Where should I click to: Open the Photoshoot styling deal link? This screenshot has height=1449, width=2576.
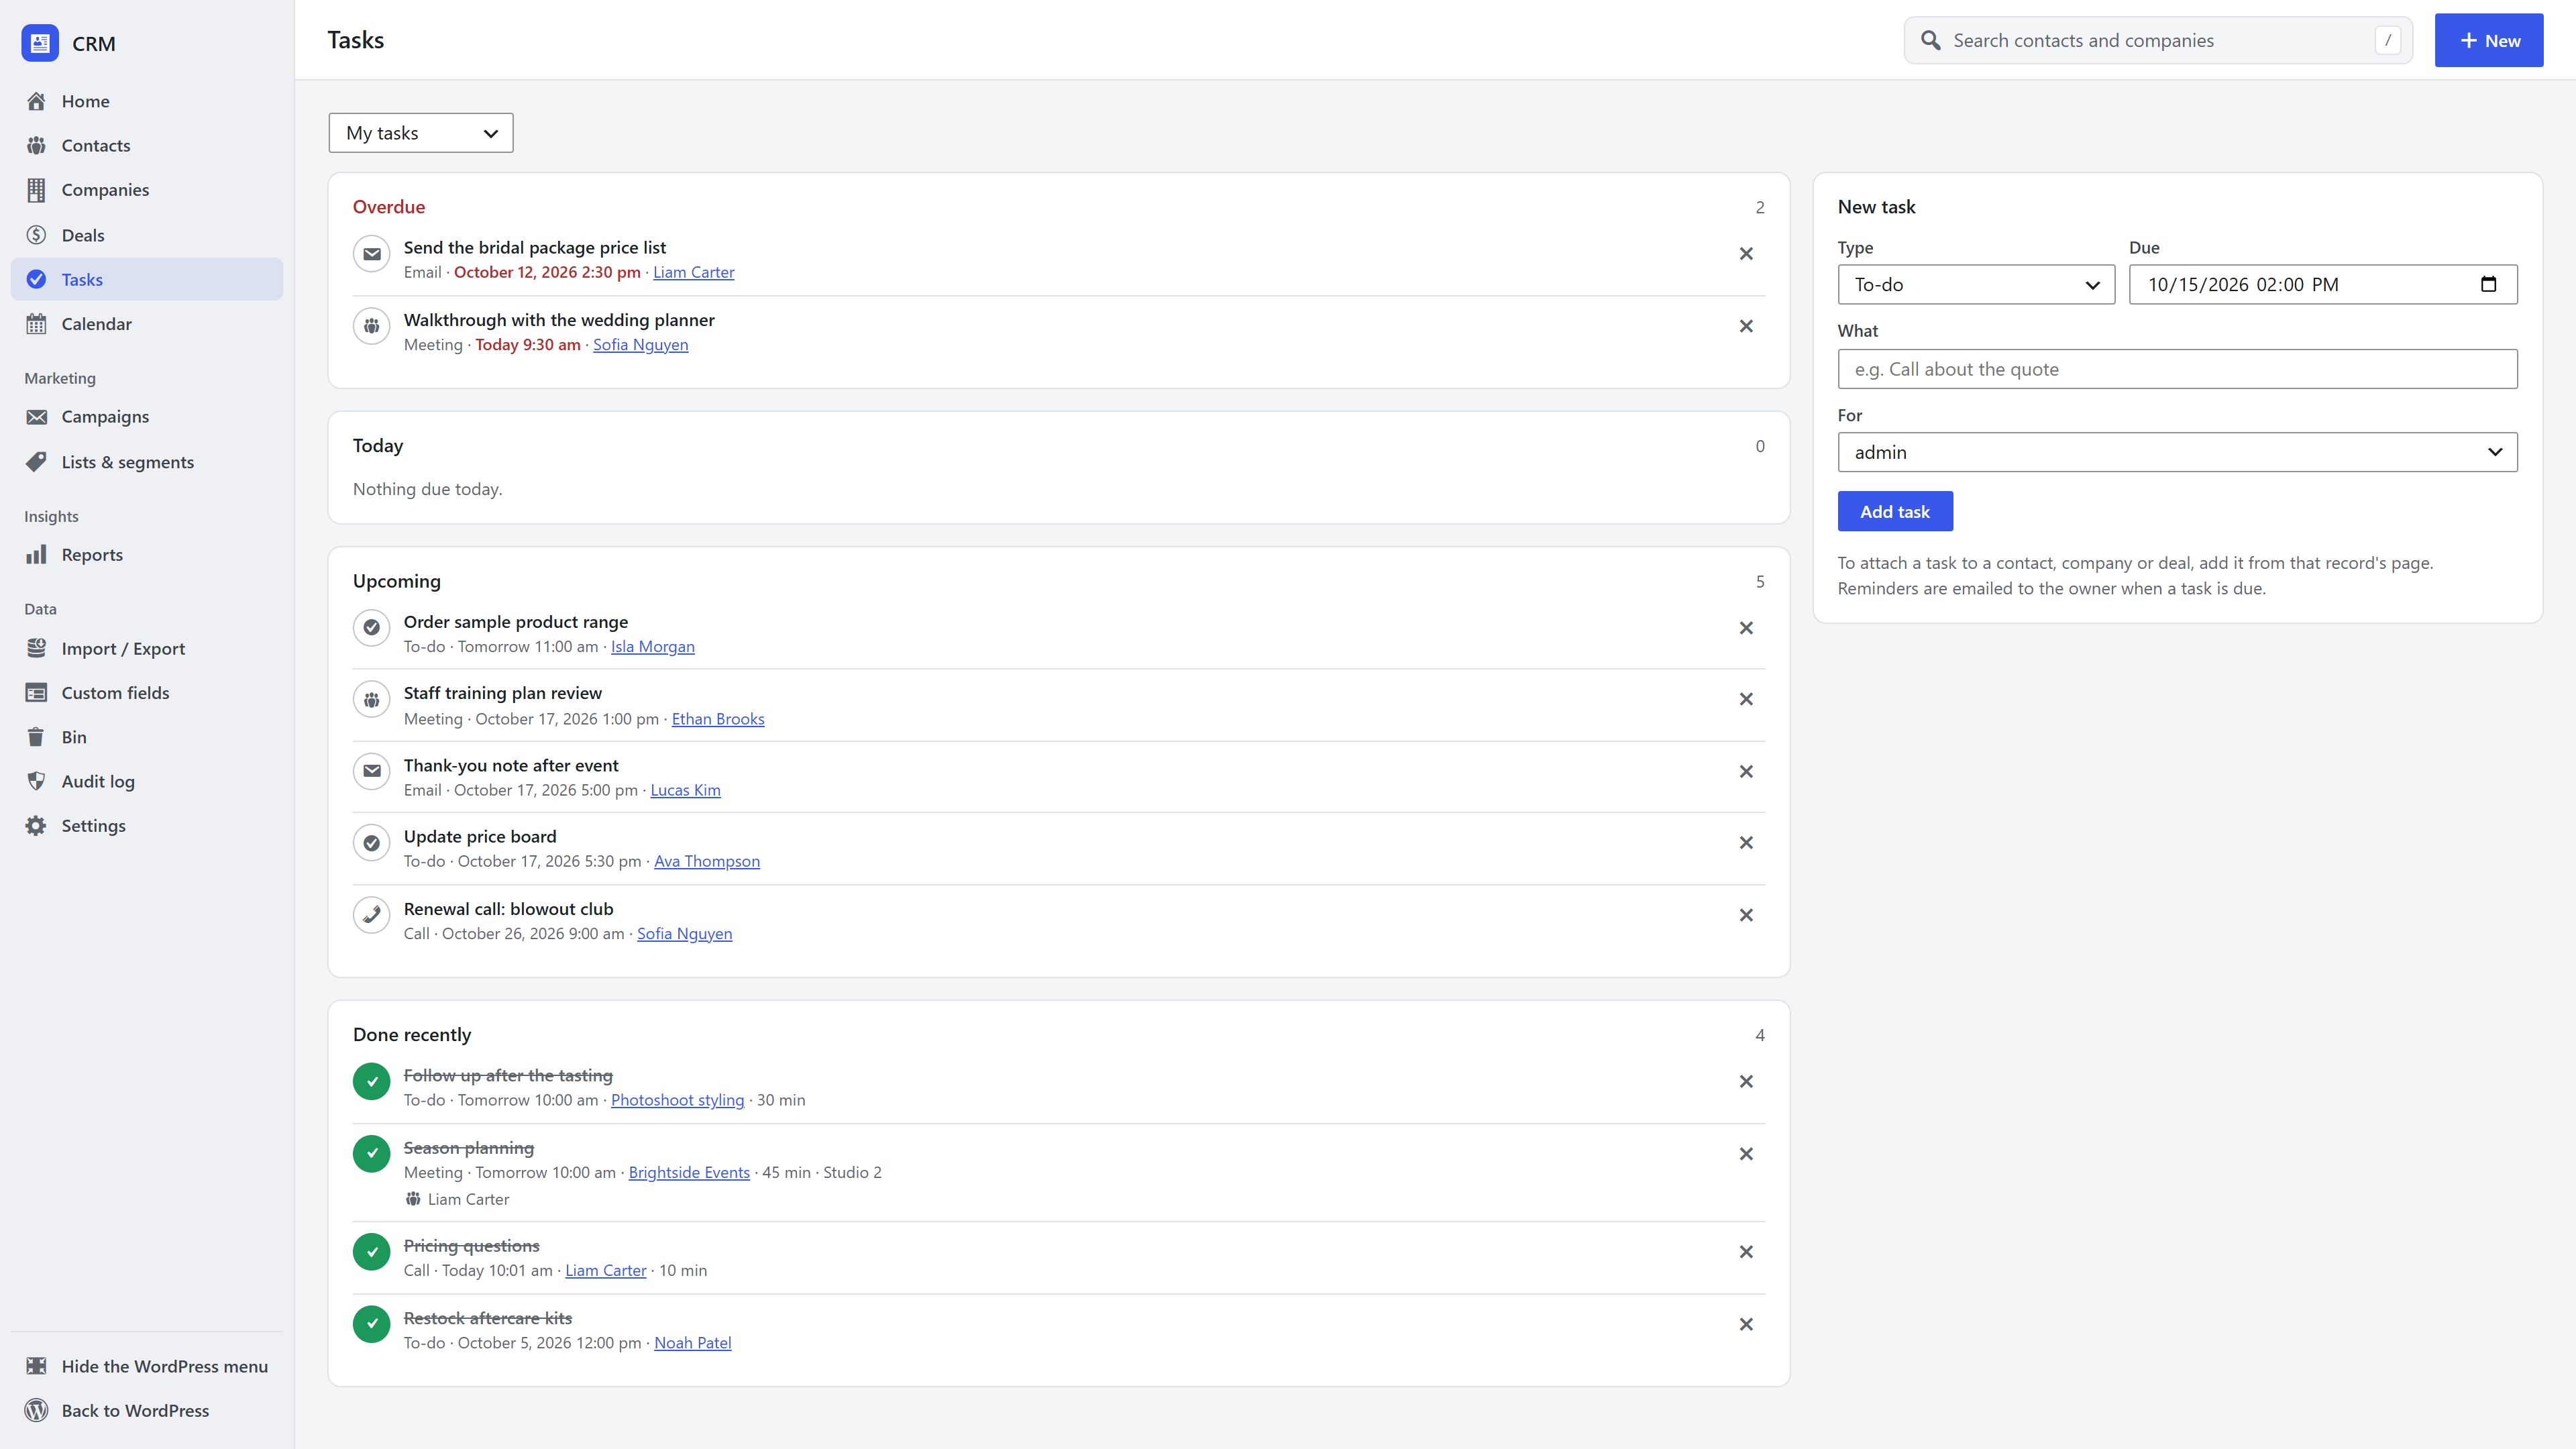(x=677, y=1101)
